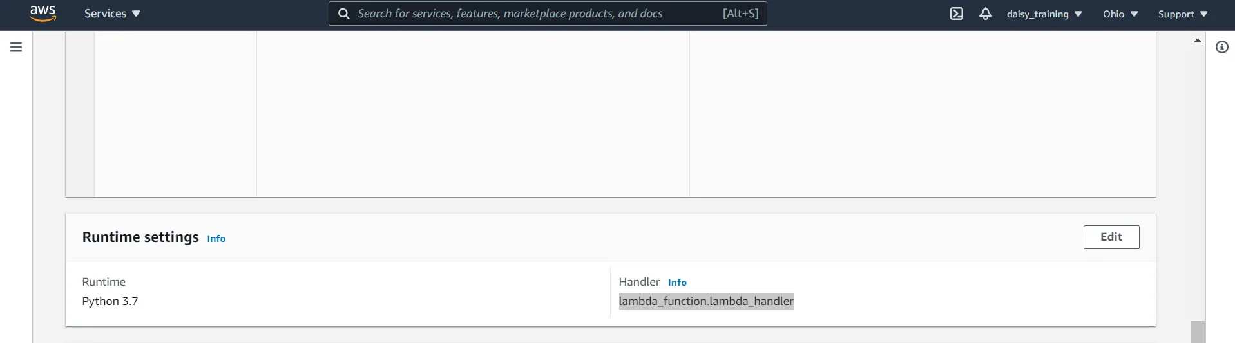Click the scroll up arrow
This screenshot has height=343, width=1235.
(x=1197, y=41)
